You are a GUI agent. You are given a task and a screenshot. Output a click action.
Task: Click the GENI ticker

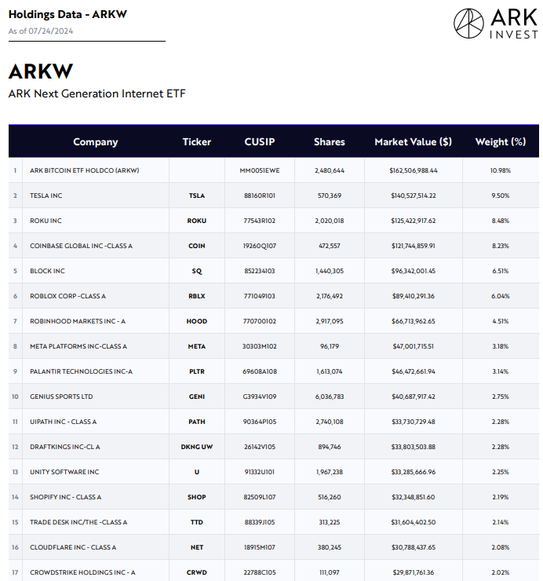tap(197, 396)
